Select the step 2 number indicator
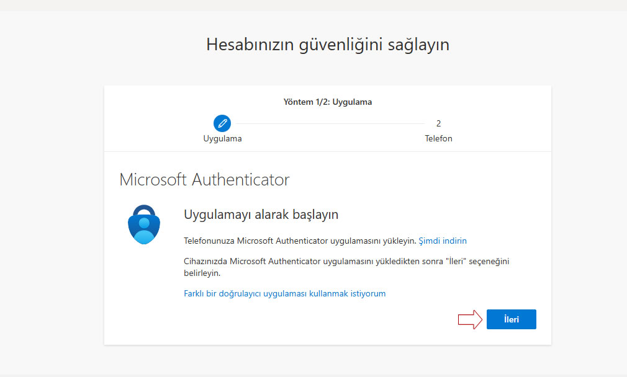This screenshot has height=377, width=627. [x=438, y=123]
